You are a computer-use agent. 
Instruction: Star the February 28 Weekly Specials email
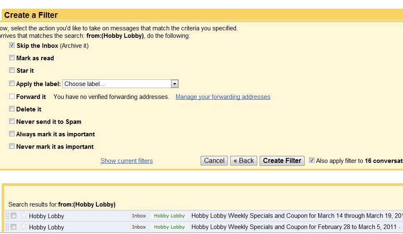pyautogui.click(x=23, y=227)
